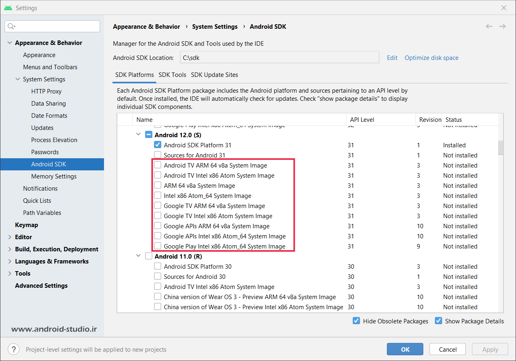516x361 pixels.
Task: Click the search magnifier icon in settings
Action: pos(11,26)
